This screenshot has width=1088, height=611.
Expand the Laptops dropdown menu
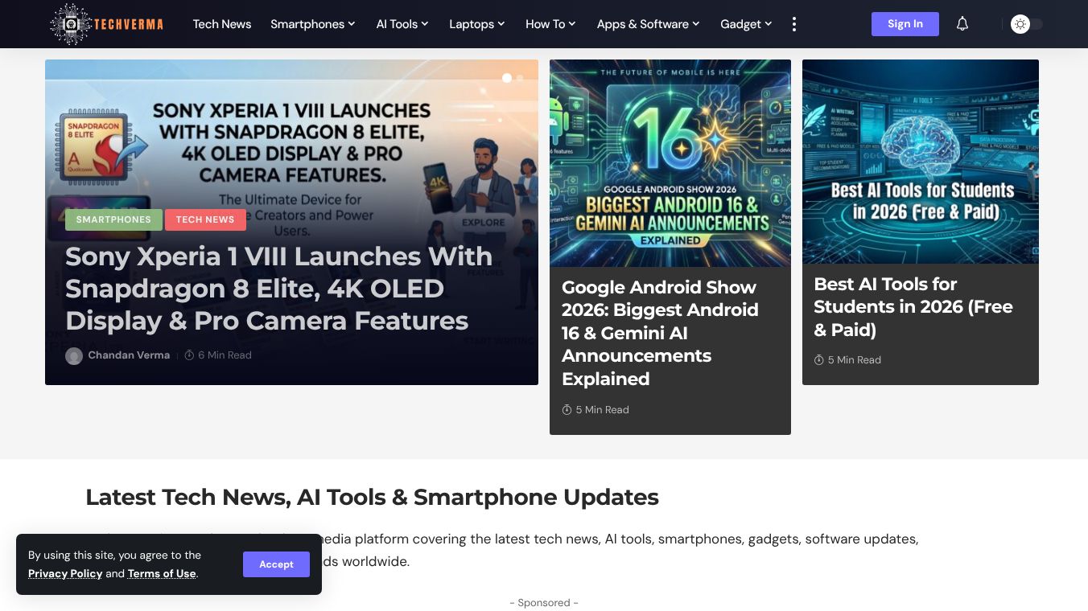click(x=477, y=24)
